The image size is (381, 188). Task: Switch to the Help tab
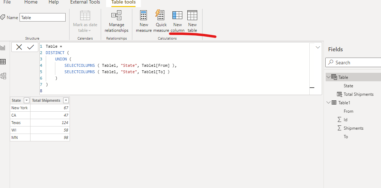tap(54, 2)
